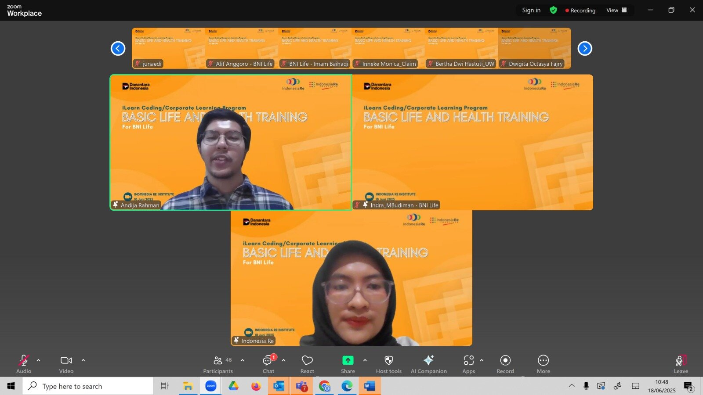Open Windows Start menu

11,386
